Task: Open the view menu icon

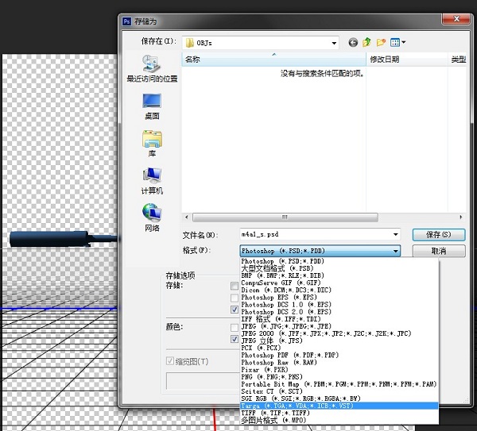Action: [x=398, y=42]
